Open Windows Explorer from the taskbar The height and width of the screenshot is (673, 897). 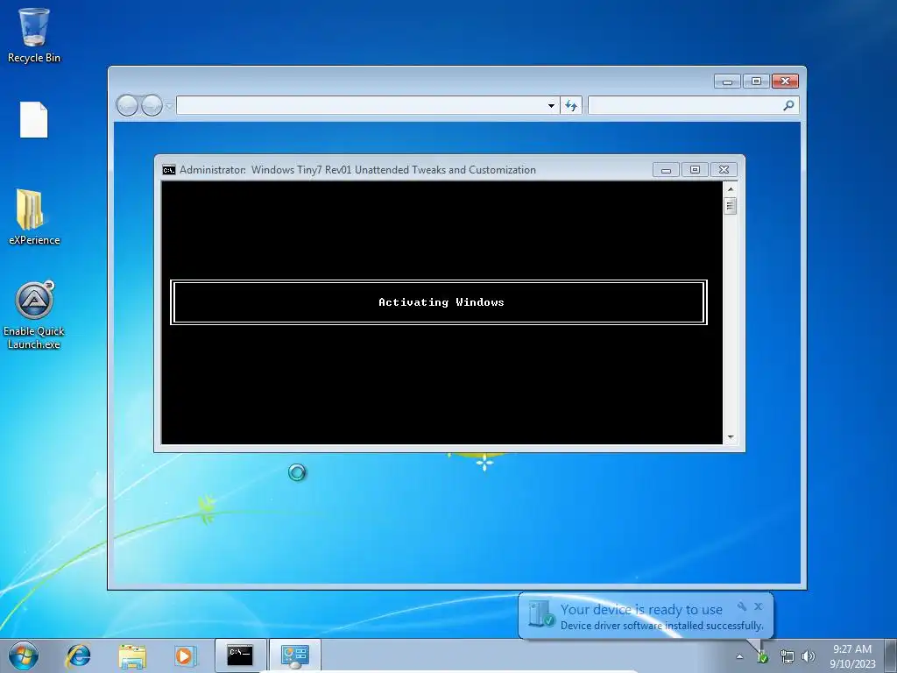pos(132,655)
